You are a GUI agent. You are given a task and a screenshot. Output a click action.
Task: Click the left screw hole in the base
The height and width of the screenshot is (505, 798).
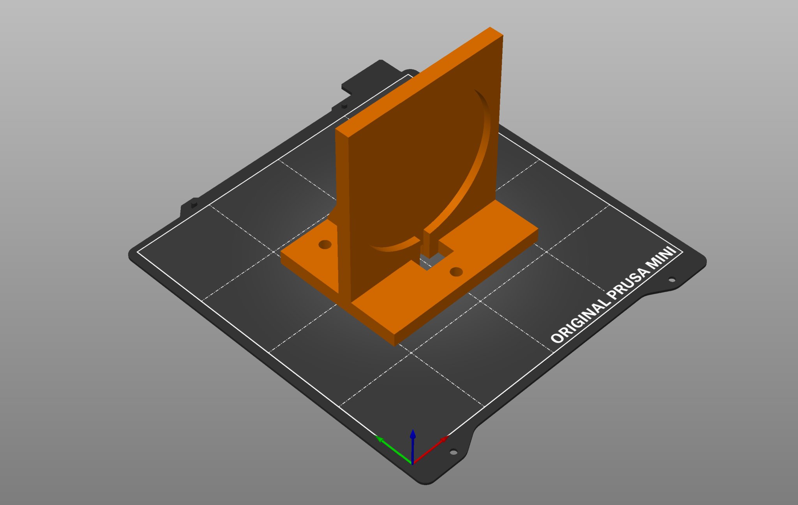(x=325, y=245)
